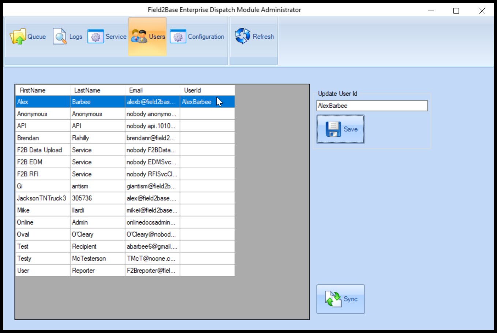Click the 'onlinedocsadmin...' email cell
The width and height of the screenshot is (497, 333).
[152, 222]
